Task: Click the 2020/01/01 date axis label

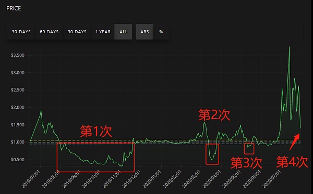Action: pos(152,179)
